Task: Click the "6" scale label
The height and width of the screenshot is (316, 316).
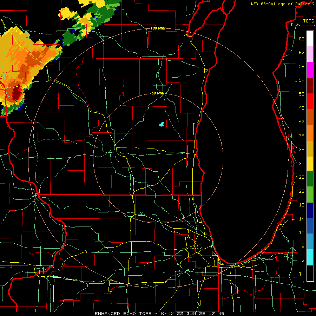Action: (303, 246)
